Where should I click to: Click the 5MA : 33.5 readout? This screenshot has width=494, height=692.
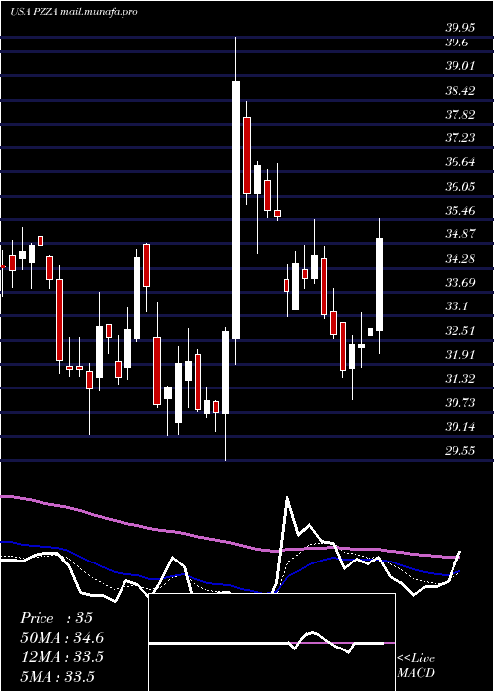57,677
